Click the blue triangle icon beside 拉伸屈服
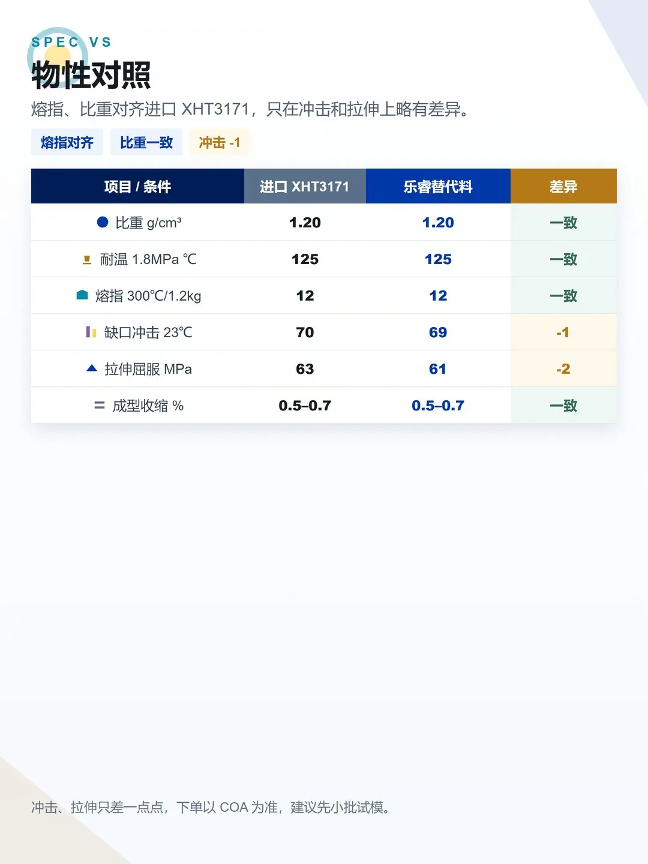 [92, 368]
